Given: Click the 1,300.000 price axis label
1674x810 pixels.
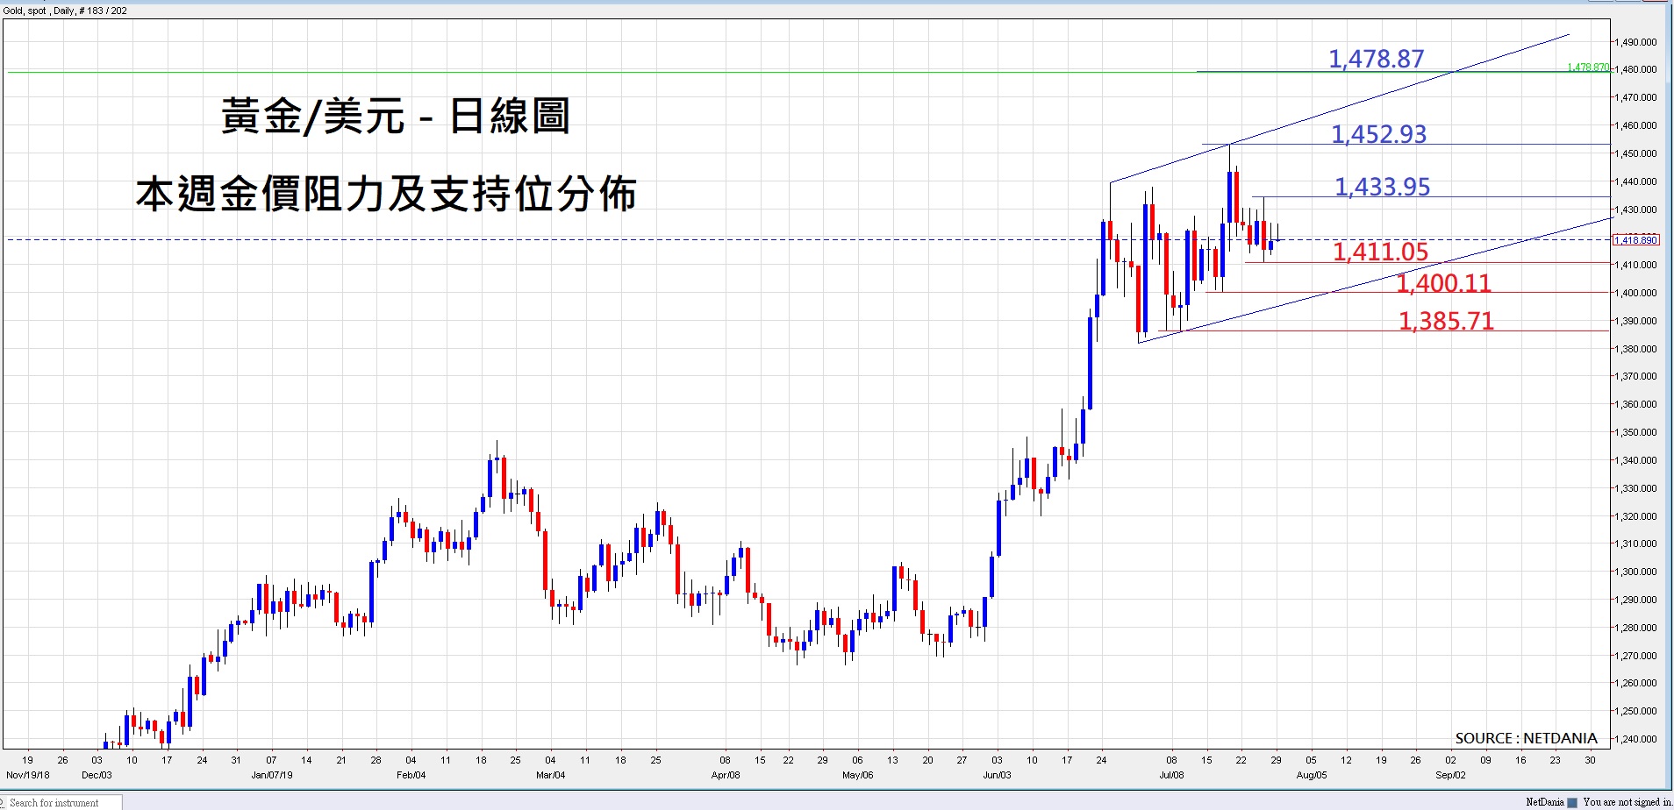Looking at the screenshot, I should point(1636,572).
